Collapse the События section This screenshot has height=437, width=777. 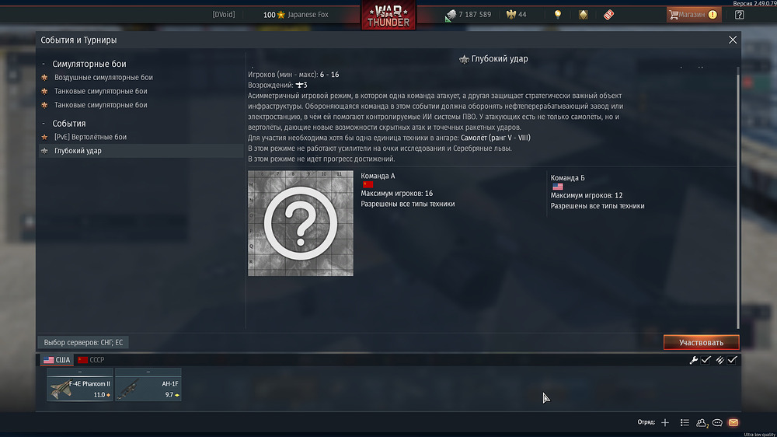coord(44,124)
